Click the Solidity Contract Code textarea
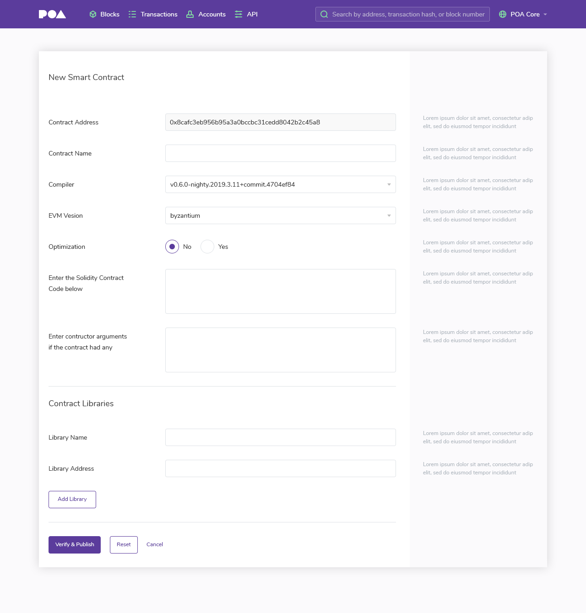The height and width of the screenshot is (613, 586). (281, 291)
